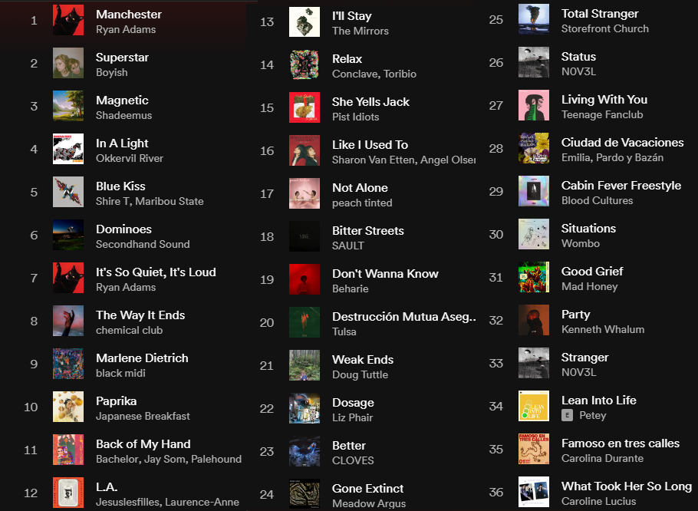Open Teenage Fanclub artist page
Image resolution: width=698 pixels, height=511 pixels.
(x=602, y=115)
